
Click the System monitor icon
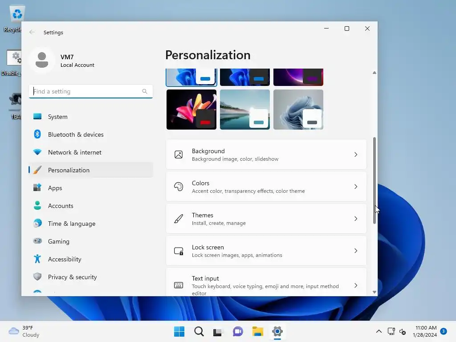[x=37, y=116]
